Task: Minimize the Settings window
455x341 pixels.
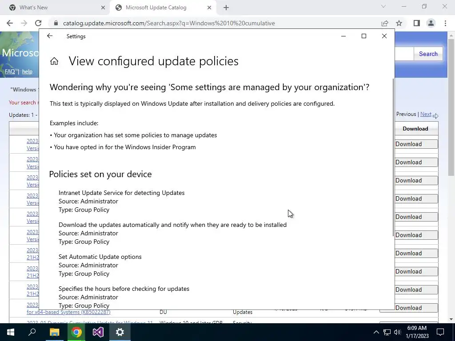Action: coord(343,36)
